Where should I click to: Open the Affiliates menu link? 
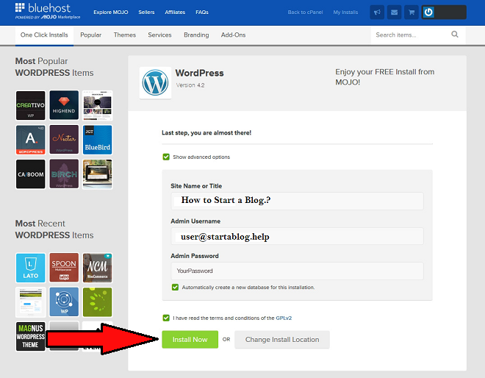(x=175, y=13)
